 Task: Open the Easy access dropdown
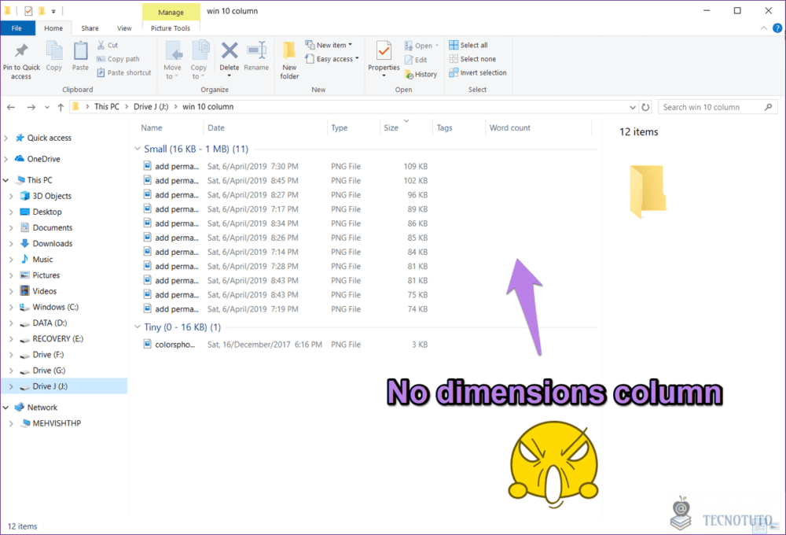pos(332,59)
